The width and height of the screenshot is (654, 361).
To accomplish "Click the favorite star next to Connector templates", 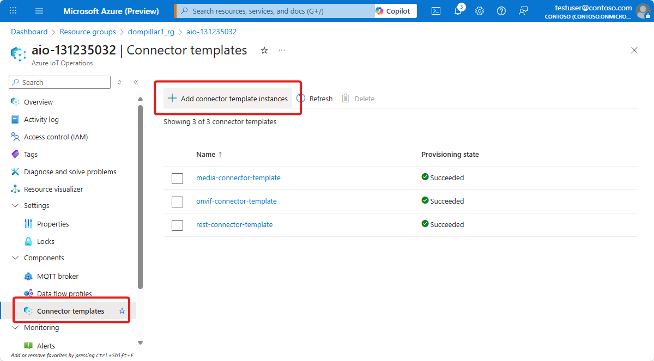I will pyautogui.click(x=122, y=311).
